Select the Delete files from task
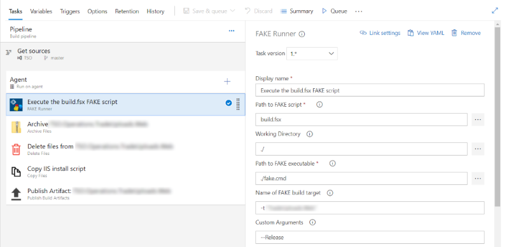The height and width of the screenshot is (247, 509). point(125,149)
